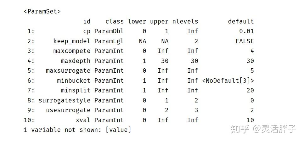This screenshot has height=141, width=304.
Task: Click the 'class' column header
Action: coord(114,21)
